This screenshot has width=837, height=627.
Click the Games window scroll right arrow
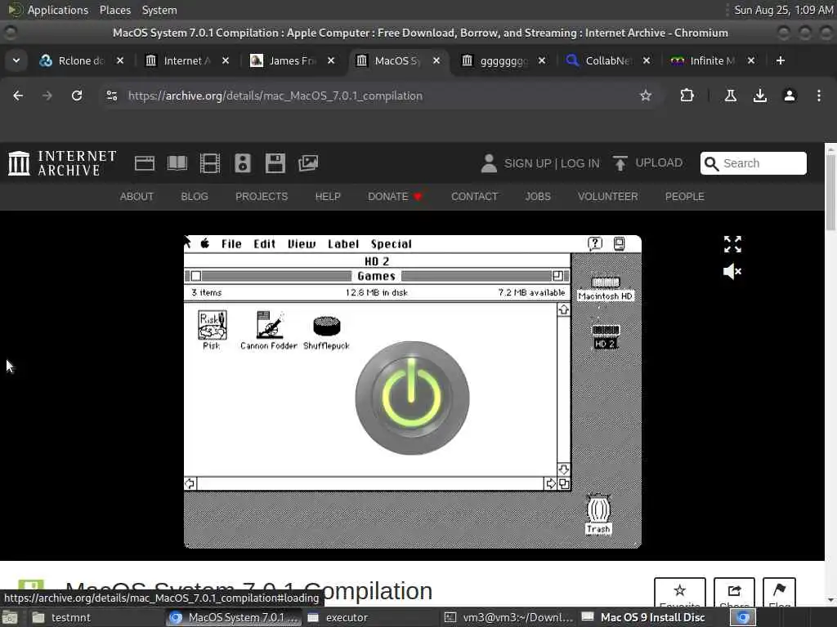550,483
